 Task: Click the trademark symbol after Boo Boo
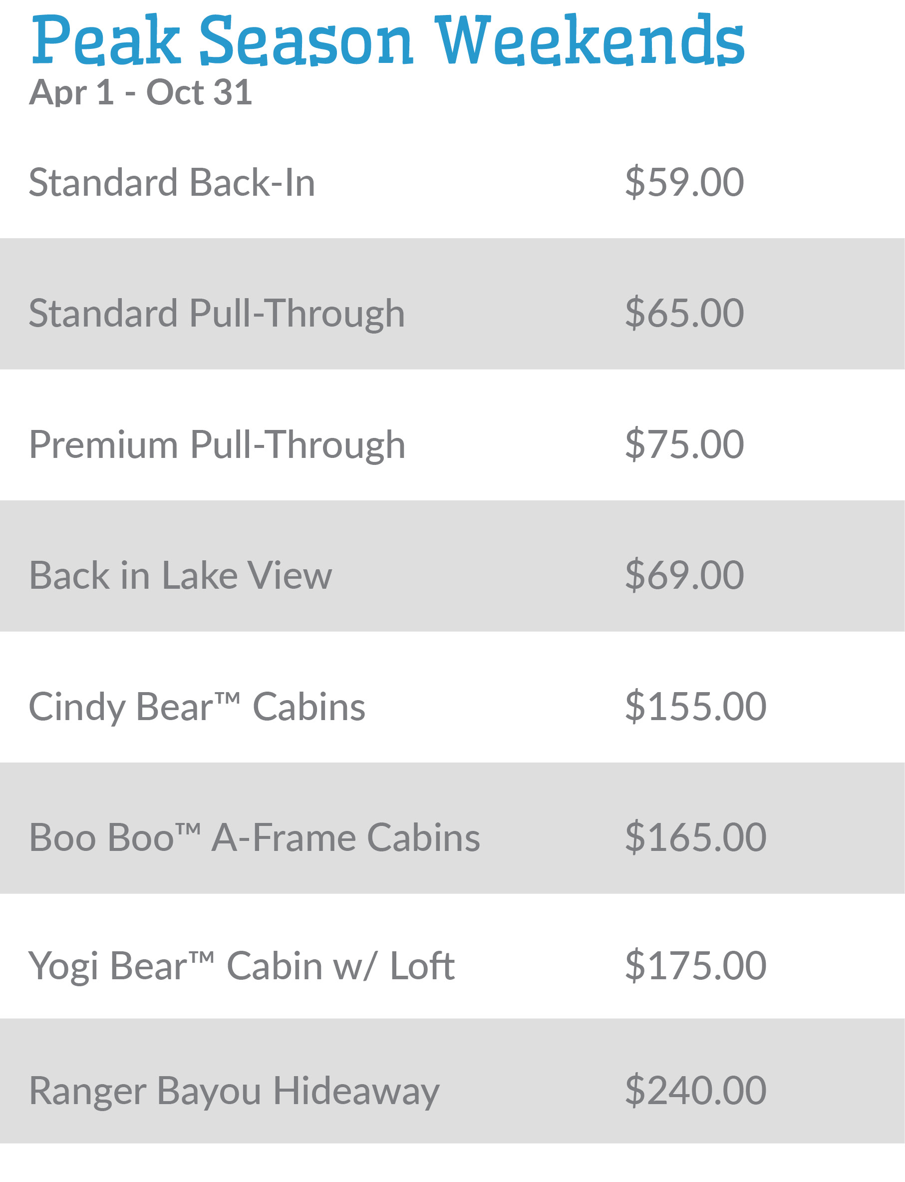coord(188,827)
